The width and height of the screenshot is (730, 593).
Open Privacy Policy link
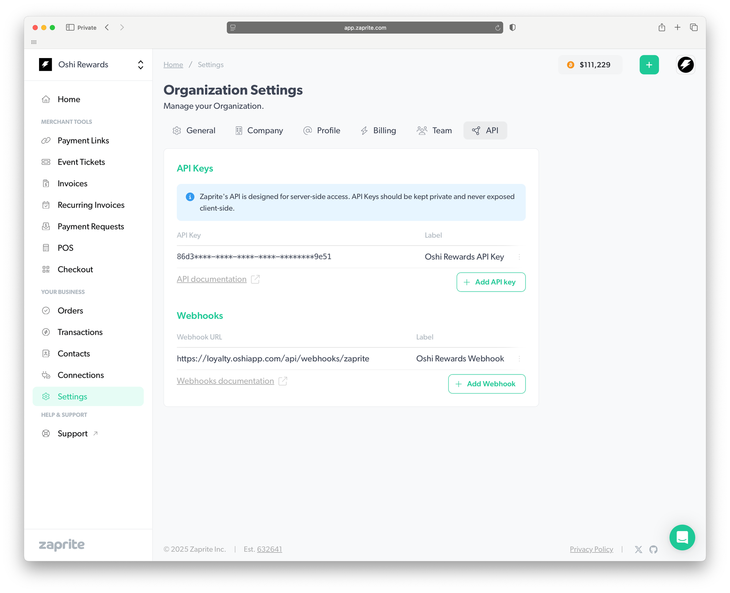tap(591, 549)
